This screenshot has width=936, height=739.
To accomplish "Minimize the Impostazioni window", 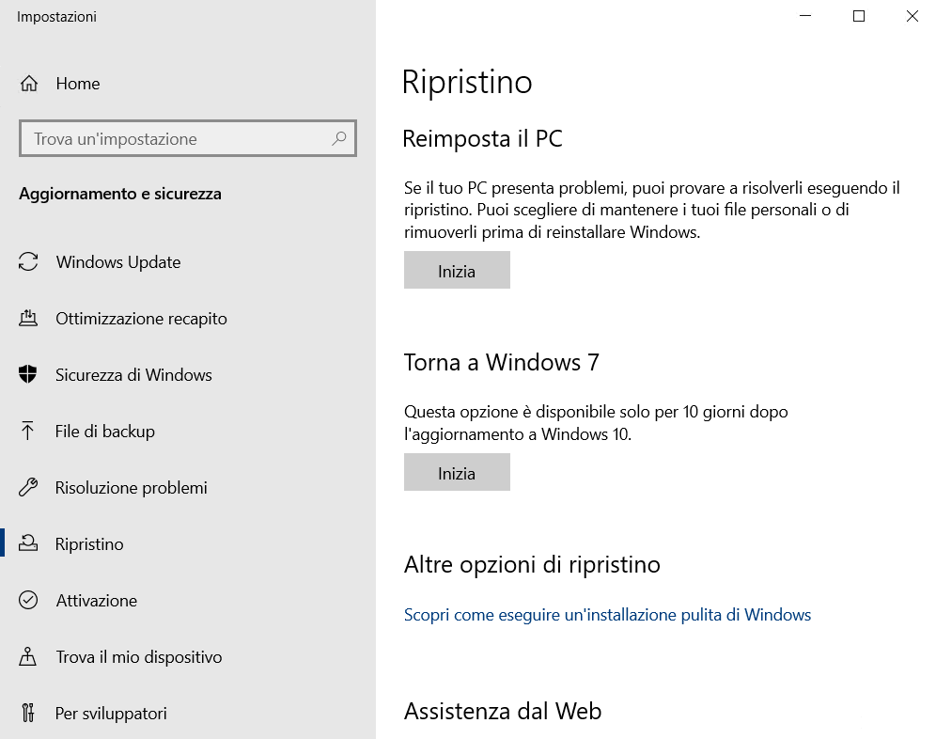I will (805, 16).
